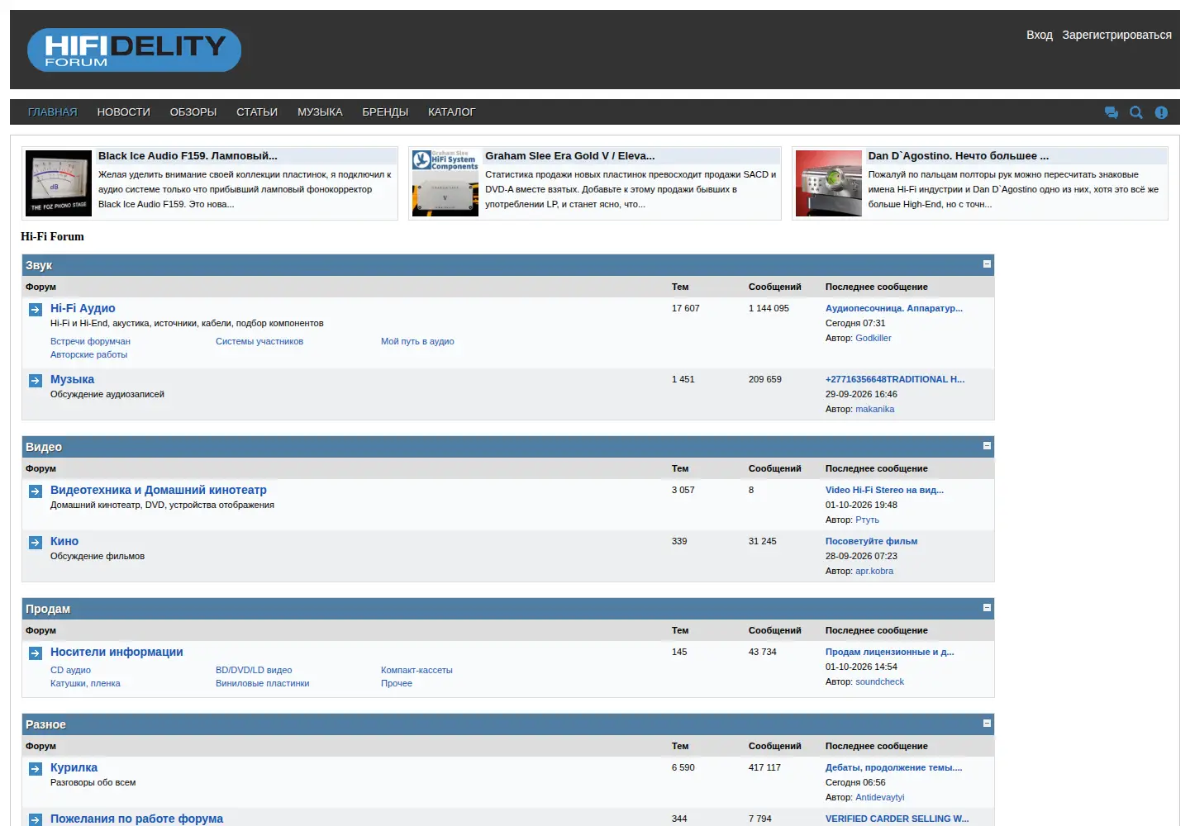The image size is (1190, 826).
Task: Open the КАТАЛОГ menu item
Action: (452, 112)
